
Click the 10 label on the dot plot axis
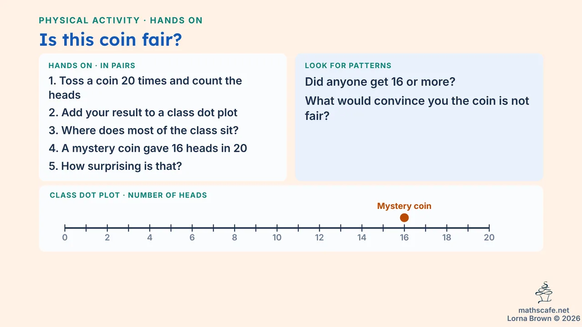[x=277, y=238]
